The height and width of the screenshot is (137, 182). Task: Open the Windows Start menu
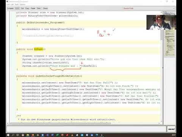pos(8,135)
